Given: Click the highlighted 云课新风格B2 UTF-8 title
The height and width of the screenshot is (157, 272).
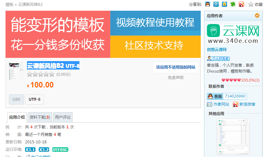Looking at the screenshot, I should (53, 66).
